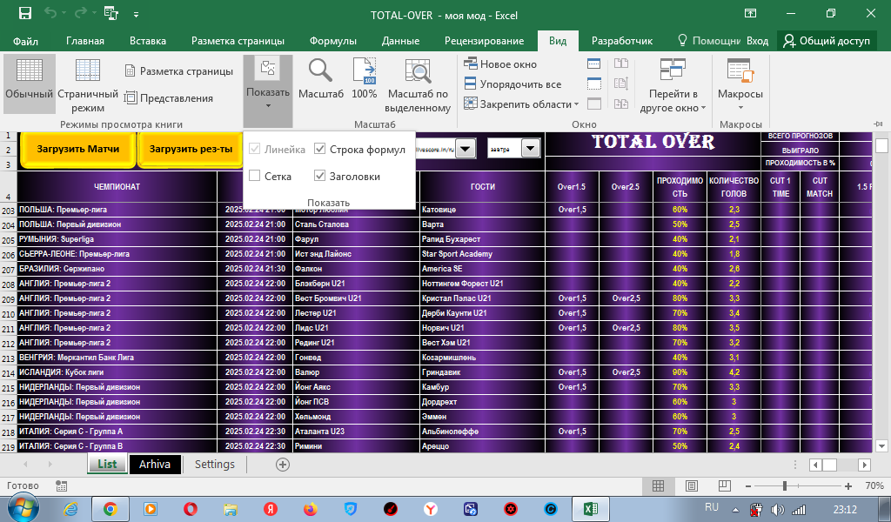Pin the ribbon with the pin icon
This screenshot has height=522, width=891.
tap(879, 124)
